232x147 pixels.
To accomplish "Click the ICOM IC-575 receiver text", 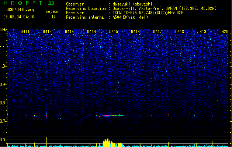I will tap(148, 13).
